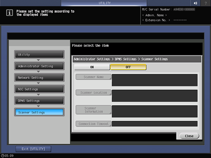Click the Scanner Name button

click(x=93, y=77)
